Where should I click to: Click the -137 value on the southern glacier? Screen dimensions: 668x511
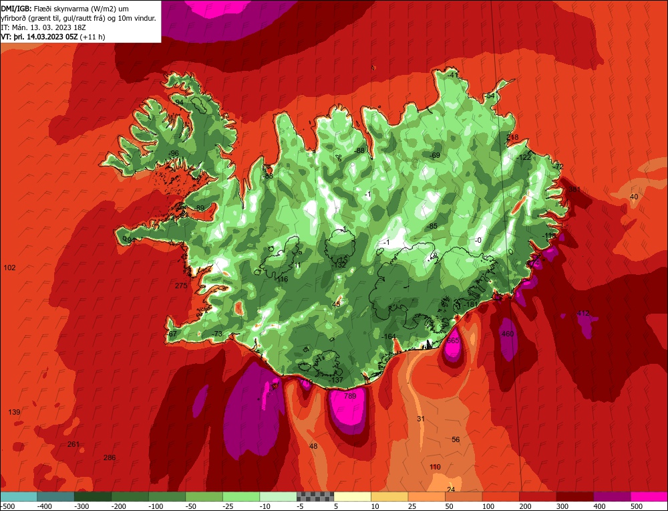(336, 380)
